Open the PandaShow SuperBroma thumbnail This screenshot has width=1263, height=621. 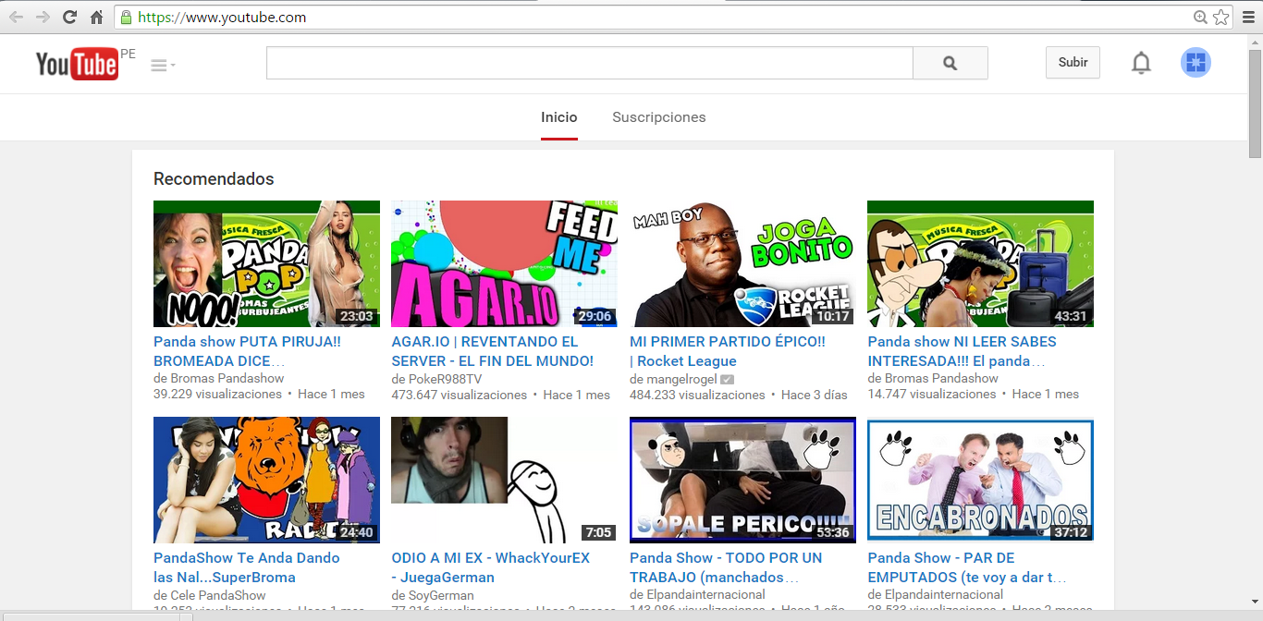coord(266,480)
